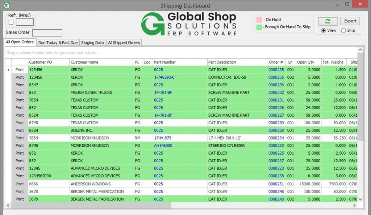Click Print for order 0000234 row
This screenshot has width=371, height=215.
point(20,138)
